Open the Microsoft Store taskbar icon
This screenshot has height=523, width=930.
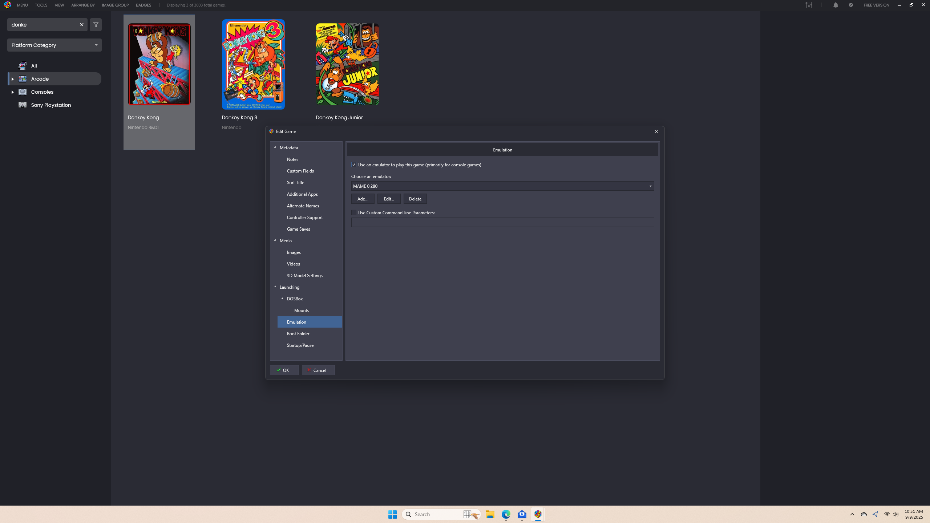coord(522,514)
